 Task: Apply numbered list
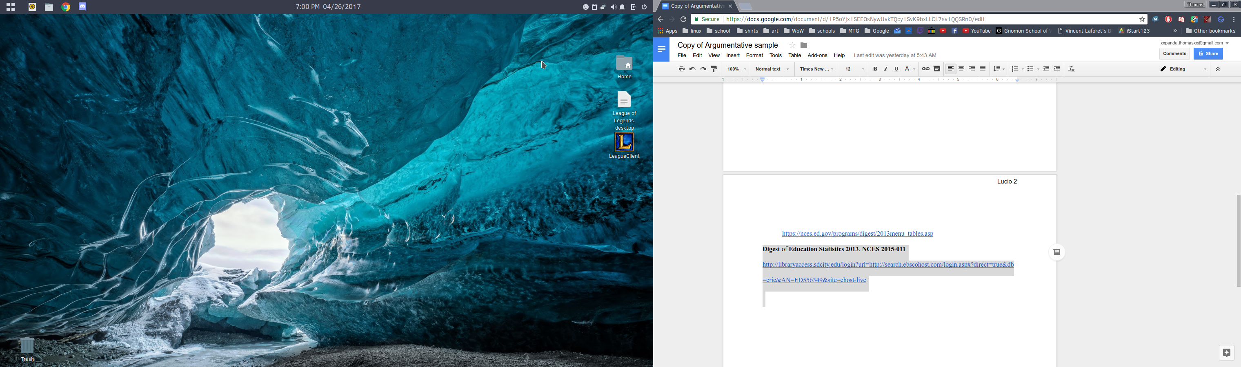[1014, 69]
